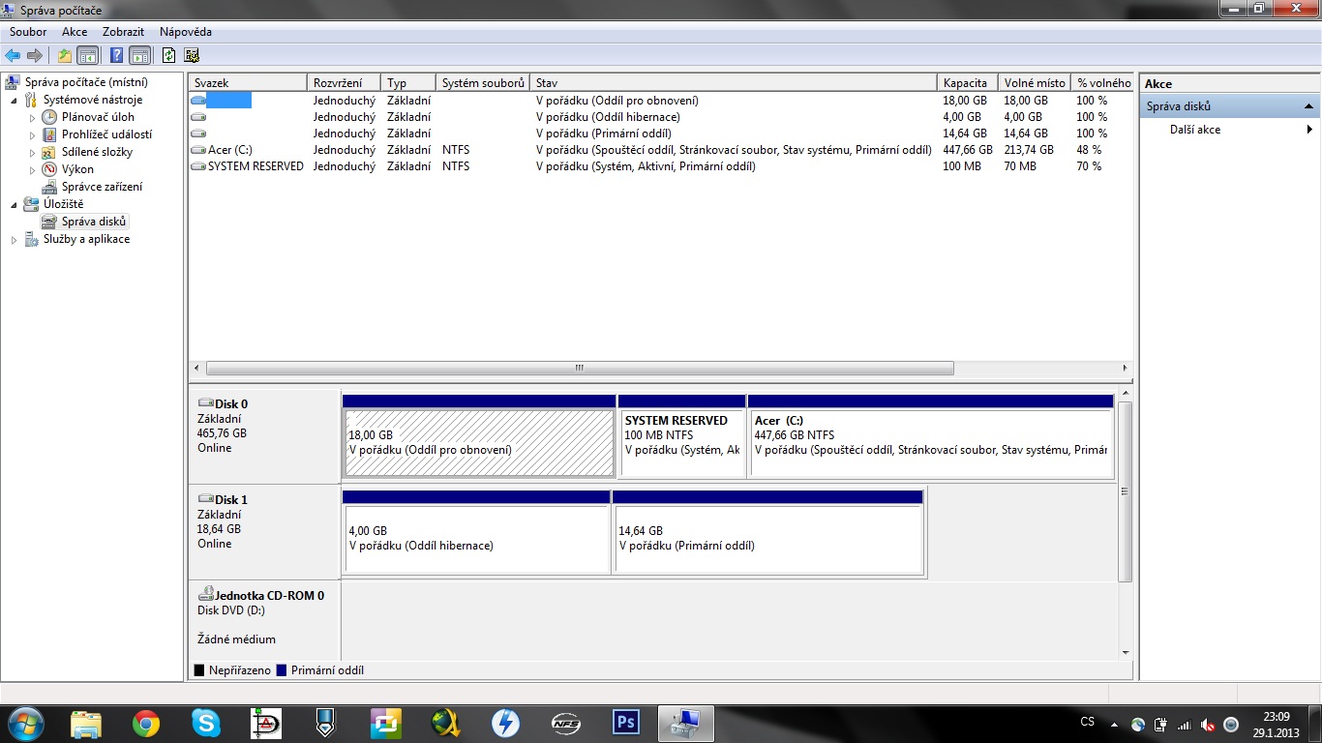Open Google Chrome from the taskbar
This screenshot has height=743, width=1322.
click(x=146, y=723)
